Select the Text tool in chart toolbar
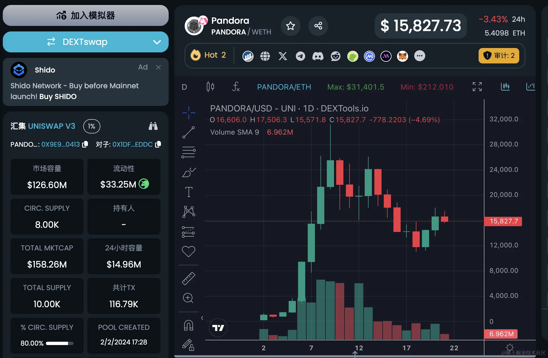The width and height of the screenshot is (548, 358). [x=189, y=192]
